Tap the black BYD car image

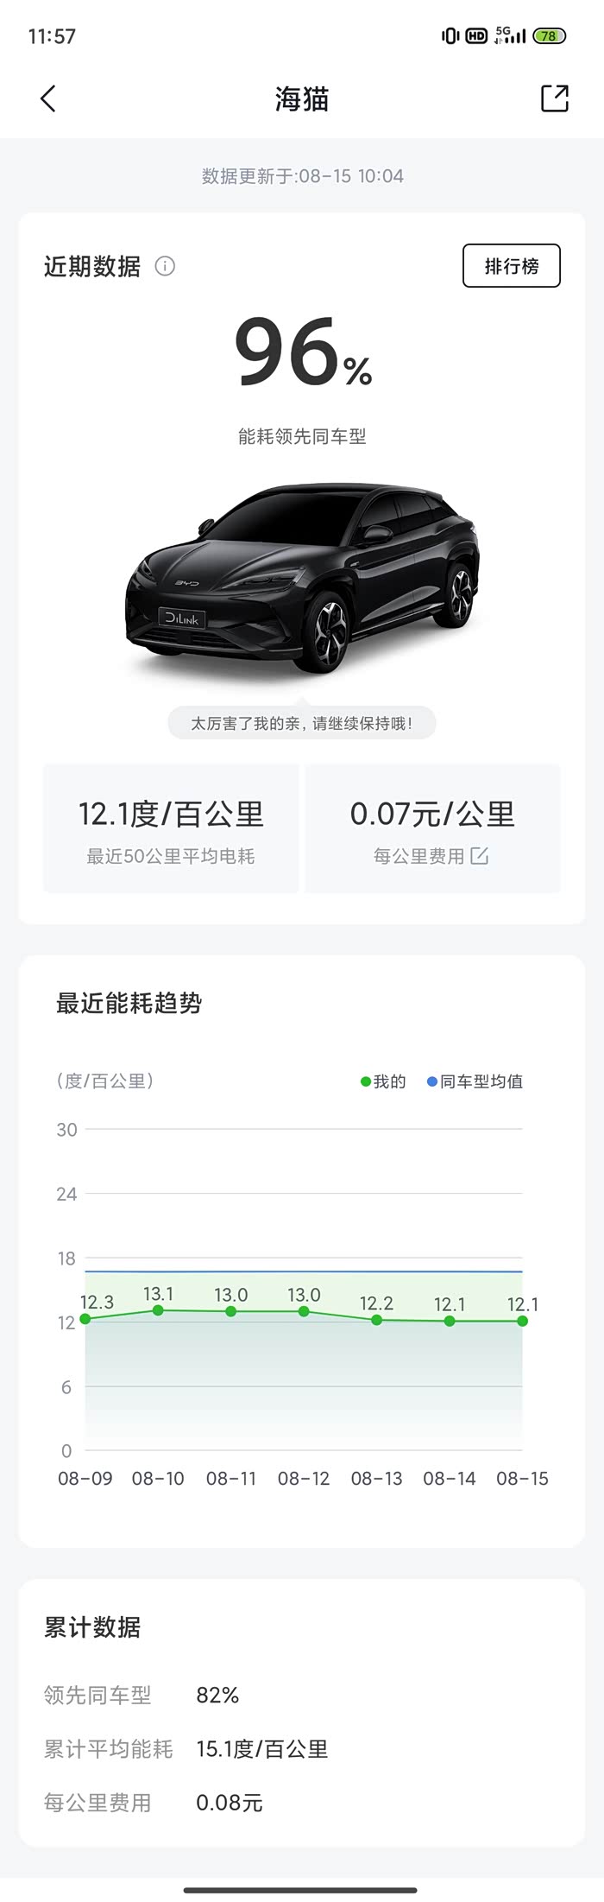point(302,579)
